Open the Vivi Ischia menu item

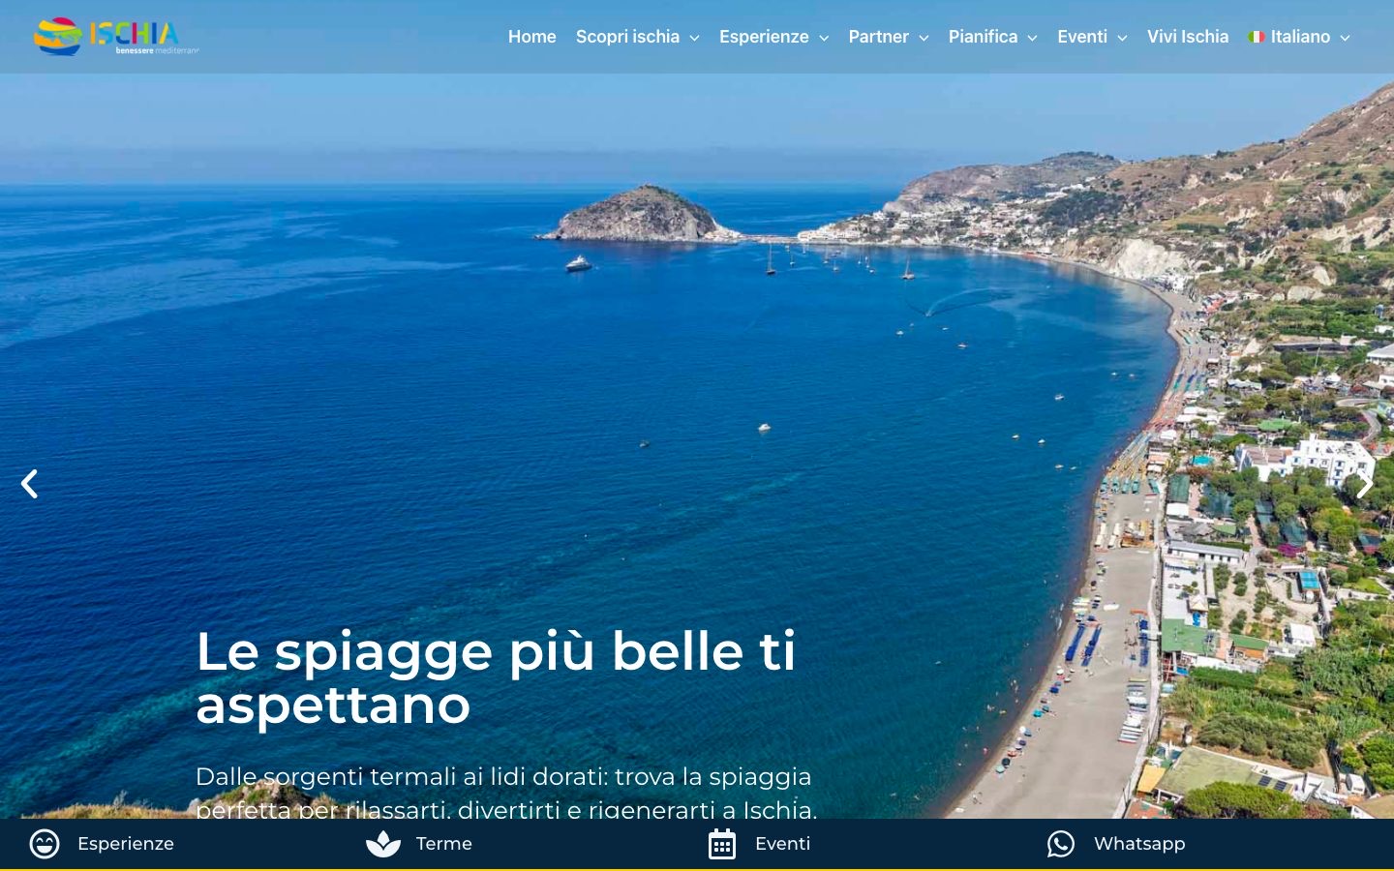pos(1188,37)
